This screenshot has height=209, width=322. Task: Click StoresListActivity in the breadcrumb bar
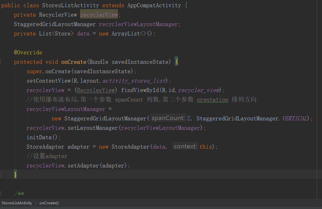point(17,203)
